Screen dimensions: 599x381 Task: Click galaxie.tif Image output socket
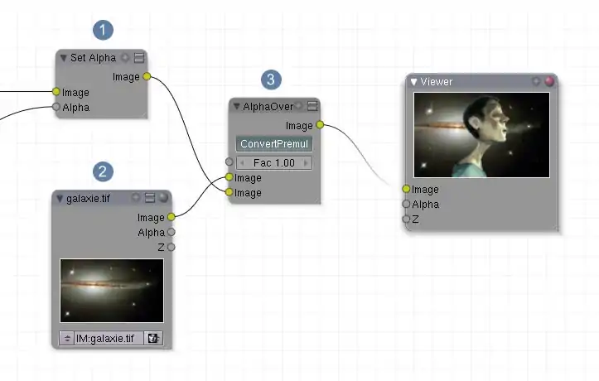pos(171,217)
